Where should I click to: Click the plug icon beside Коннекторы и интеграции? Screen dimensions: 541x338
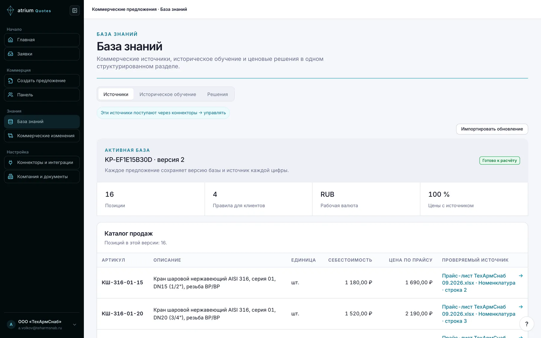11,162
